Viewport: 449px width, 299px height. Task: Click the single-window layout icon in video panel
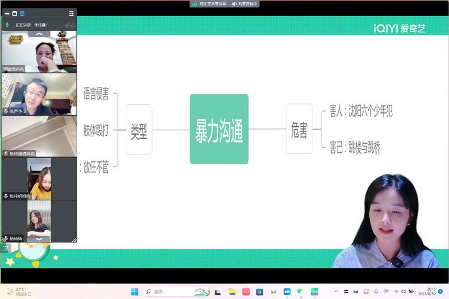[14, 13]
